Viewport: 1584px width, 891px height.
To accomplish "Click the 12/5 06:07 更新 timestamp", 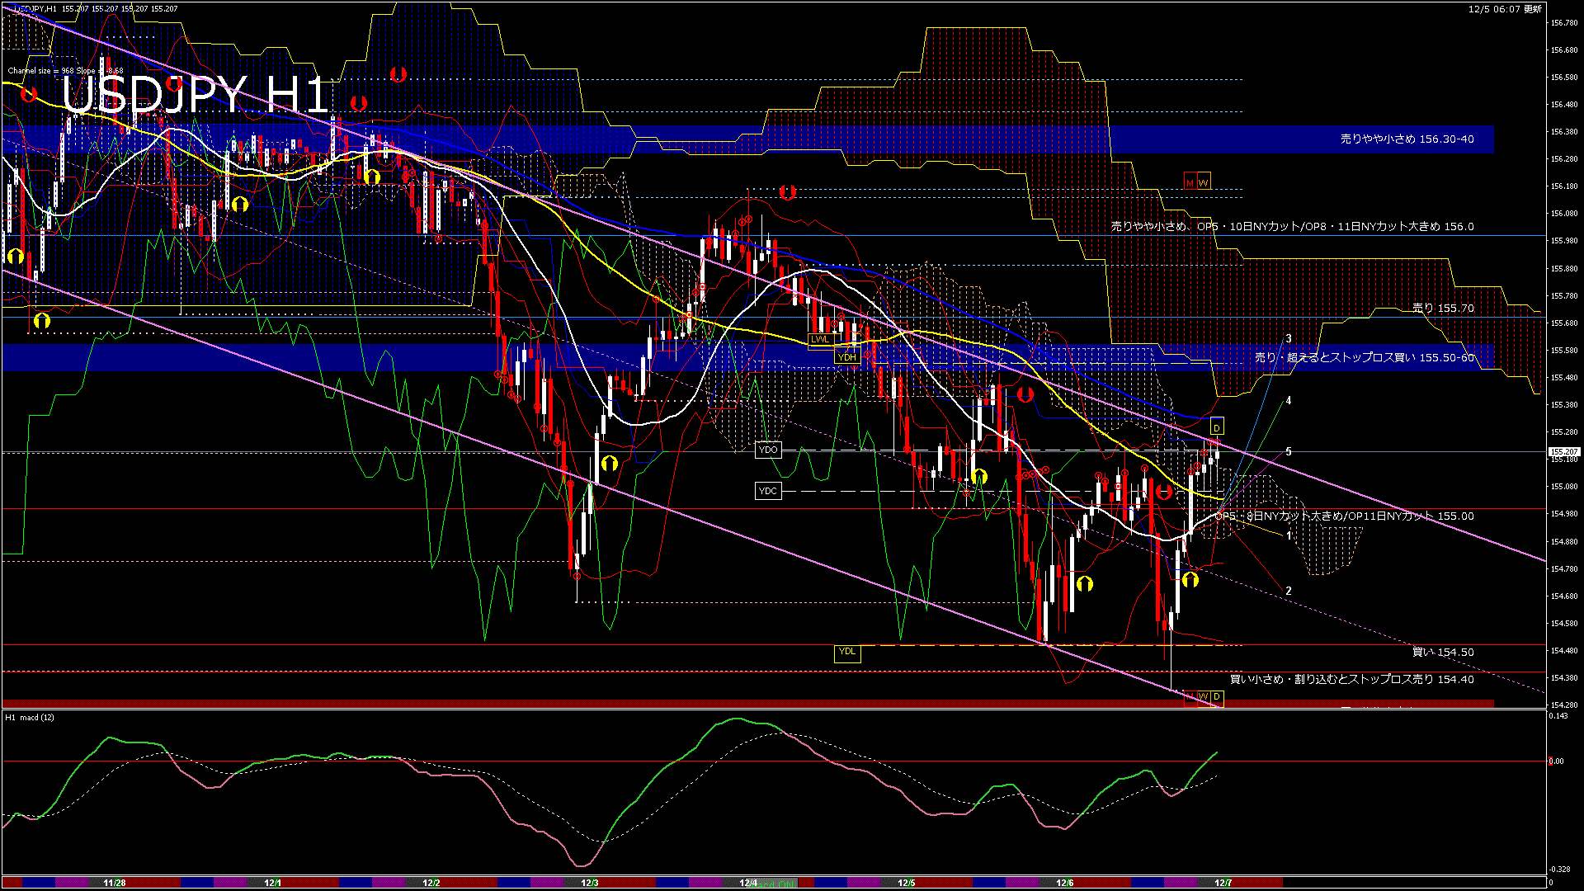I will coord(1505,9).
